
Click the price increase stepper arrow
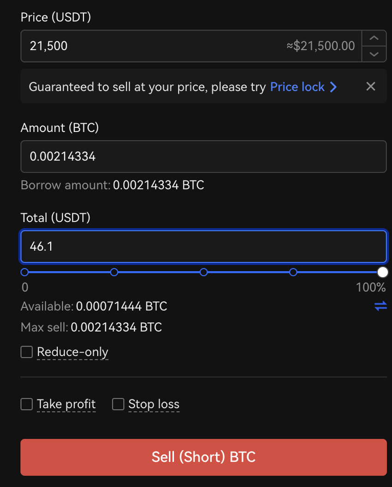(x=374, y=38)
